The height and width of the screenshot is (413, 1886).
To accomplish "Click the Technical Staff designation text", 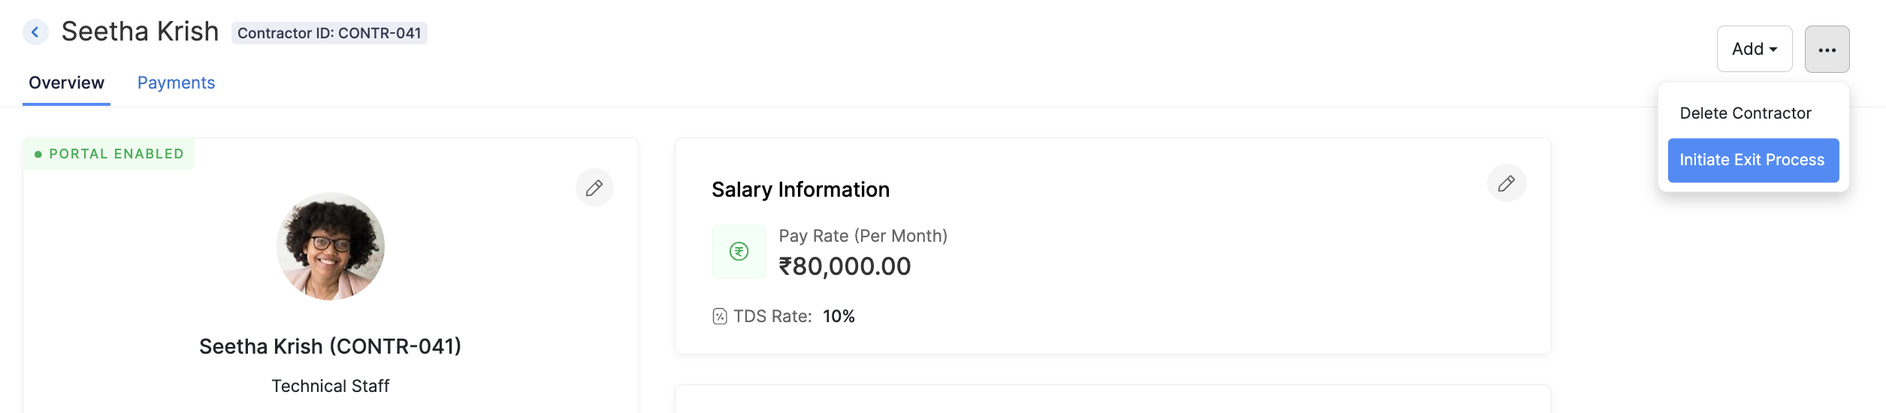I will click(330, 386).
